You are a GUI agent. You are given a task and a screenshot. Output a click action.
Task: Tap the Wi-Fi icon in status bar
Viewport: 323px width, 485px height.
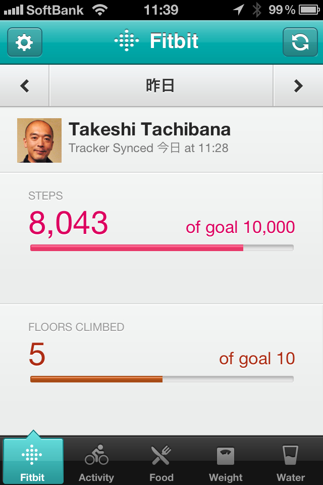click(x=100, y=10)
